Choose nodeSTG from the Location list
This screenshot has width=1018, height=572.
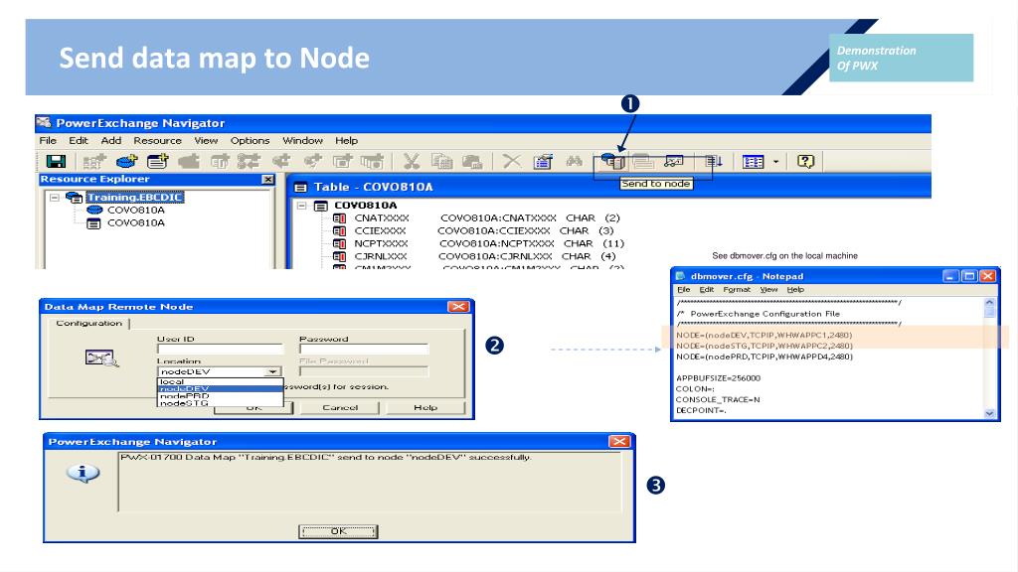click(220, 403)
